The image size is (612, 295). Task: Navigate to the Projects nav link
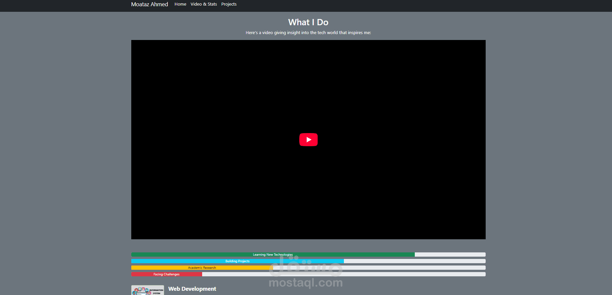(x=229, y=4)
